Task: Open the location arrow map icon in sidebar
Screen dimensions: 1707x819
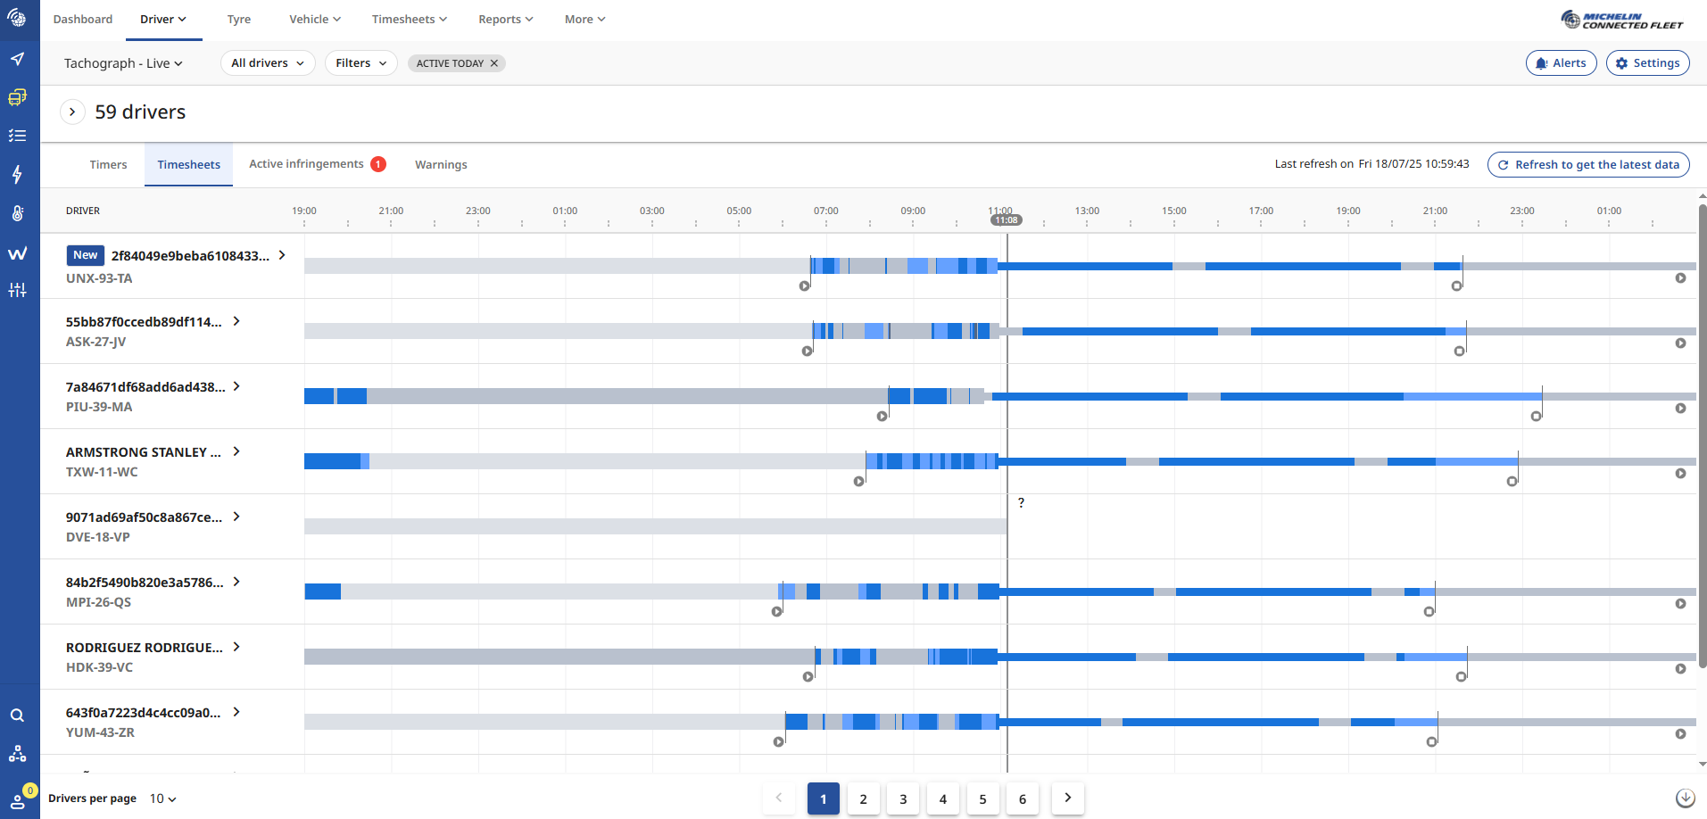Action: (x=18, y=59)
